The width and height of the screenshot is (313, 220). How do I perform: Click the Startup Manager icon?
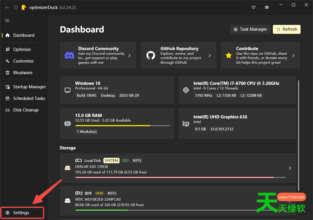point(8,87)
